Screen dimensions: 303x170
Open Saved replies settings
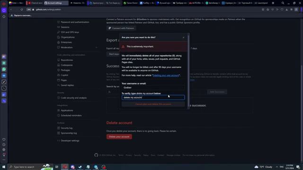67,85
